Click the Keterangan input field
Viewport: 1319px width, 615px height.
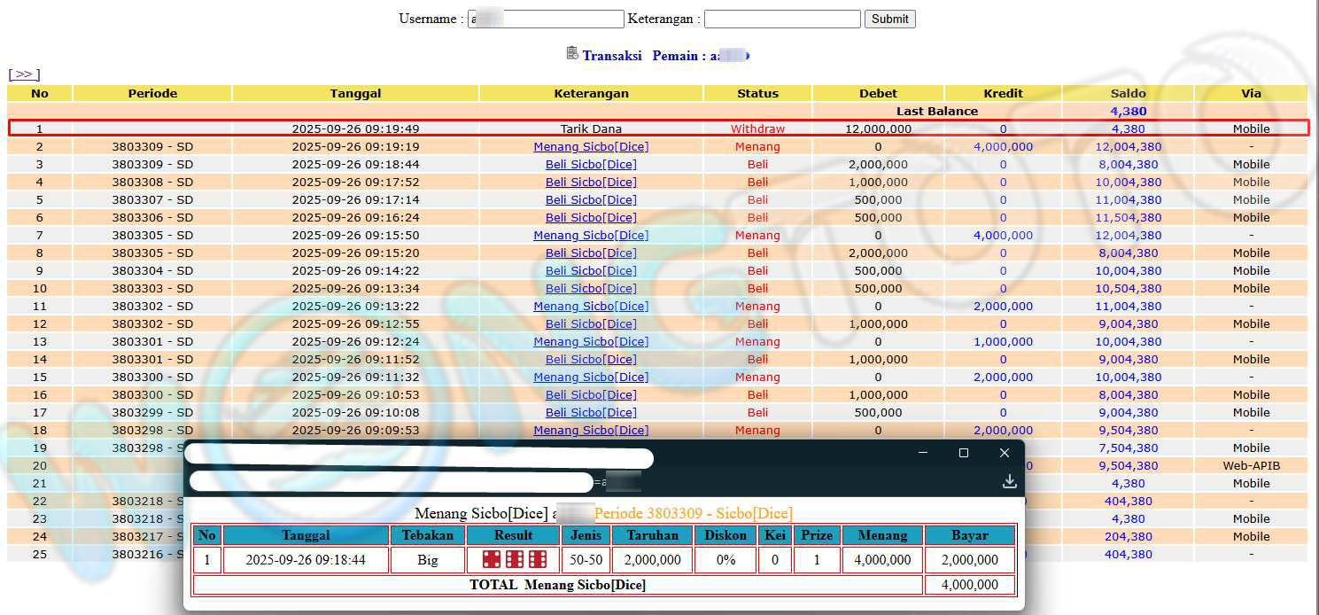(x=782, y=19)
